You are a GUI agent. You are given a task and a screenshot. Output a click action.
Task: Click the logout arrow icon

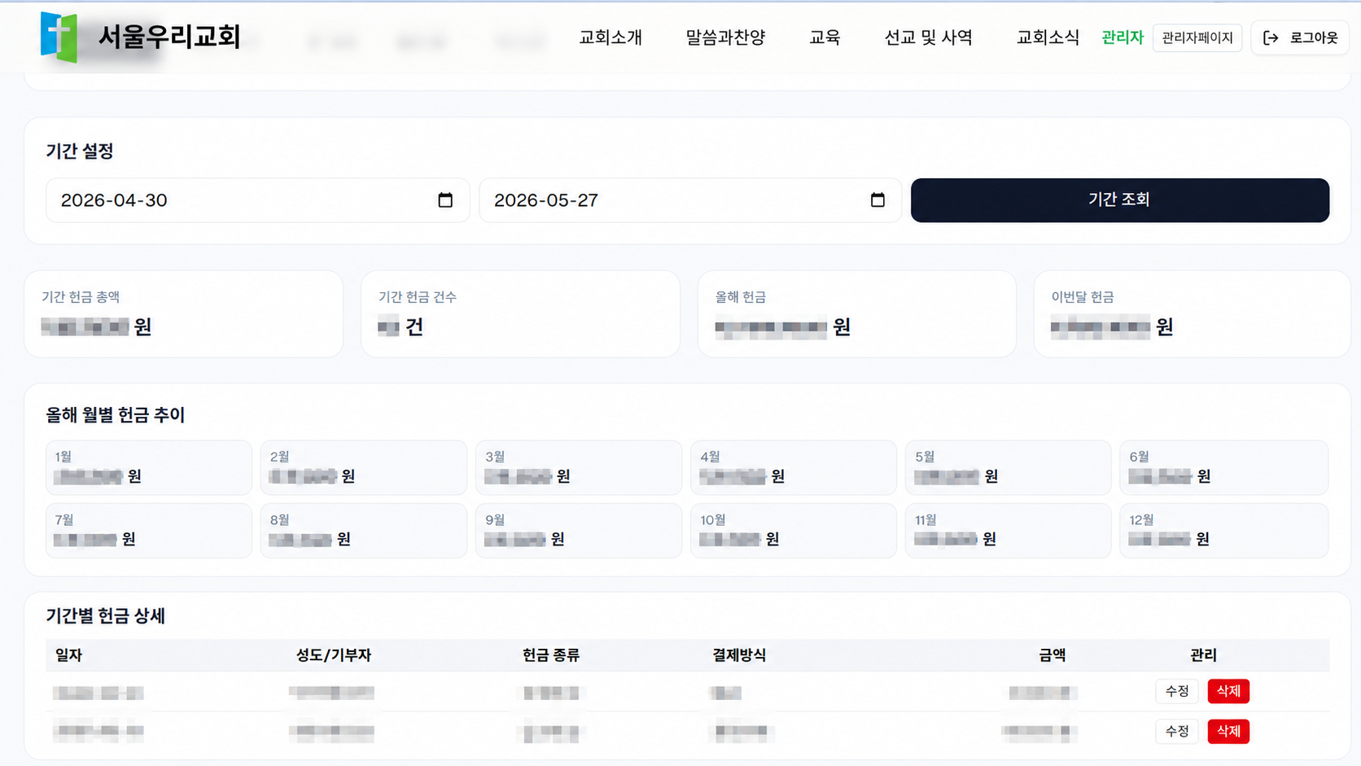(x=1271, y=37)
